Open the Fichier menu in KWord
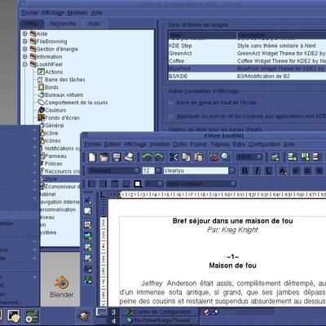This screenshot has width=326, height=326. coord(92,144)
